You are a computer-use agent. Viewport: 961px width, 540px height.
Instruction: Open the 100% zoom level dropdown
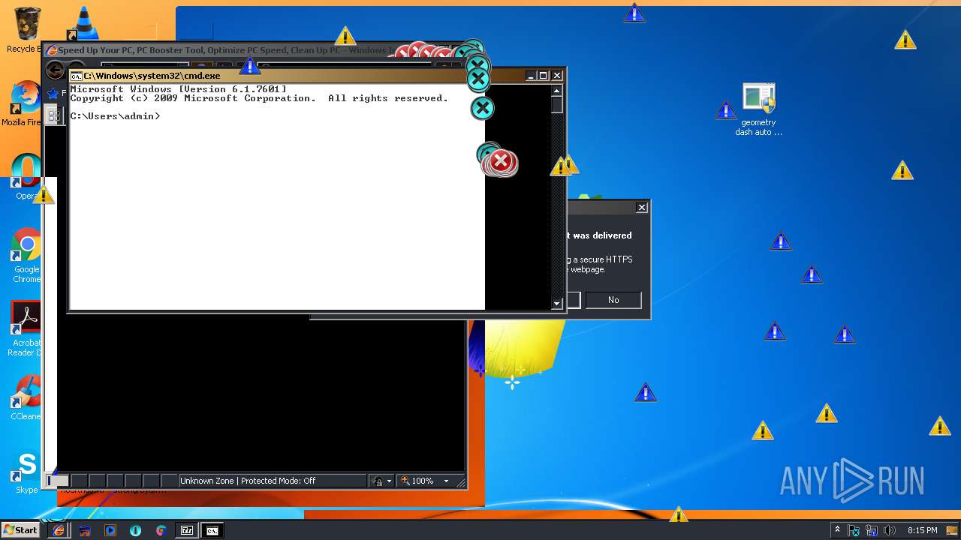tap(445, 481)
